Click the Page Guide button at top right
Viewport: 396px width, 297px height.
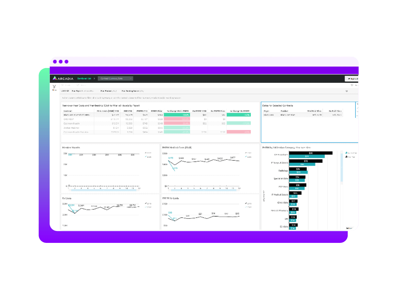coord(352,79)
